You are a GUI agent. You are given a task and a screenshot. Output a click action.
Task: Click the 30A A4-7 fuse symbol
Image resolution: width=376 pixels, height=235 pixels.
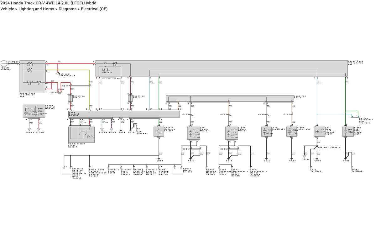tap(30, 64)
